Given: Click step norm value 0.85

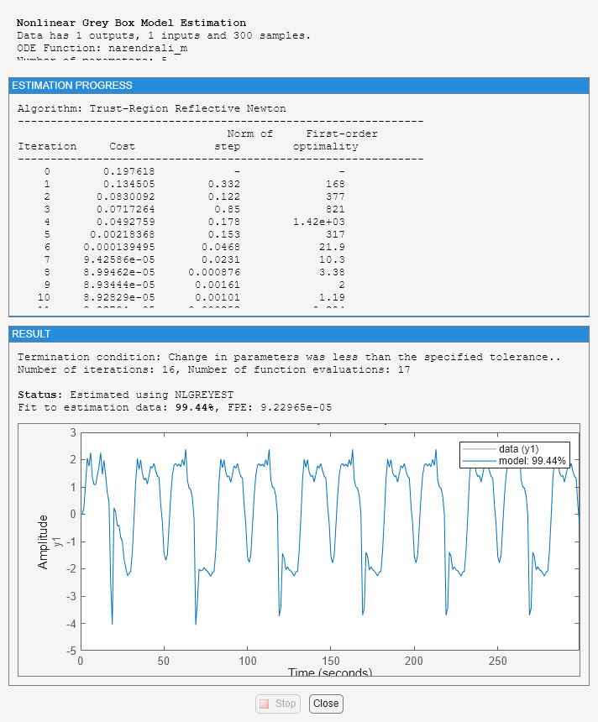Looking at the screenshot, I should point(227,209).
